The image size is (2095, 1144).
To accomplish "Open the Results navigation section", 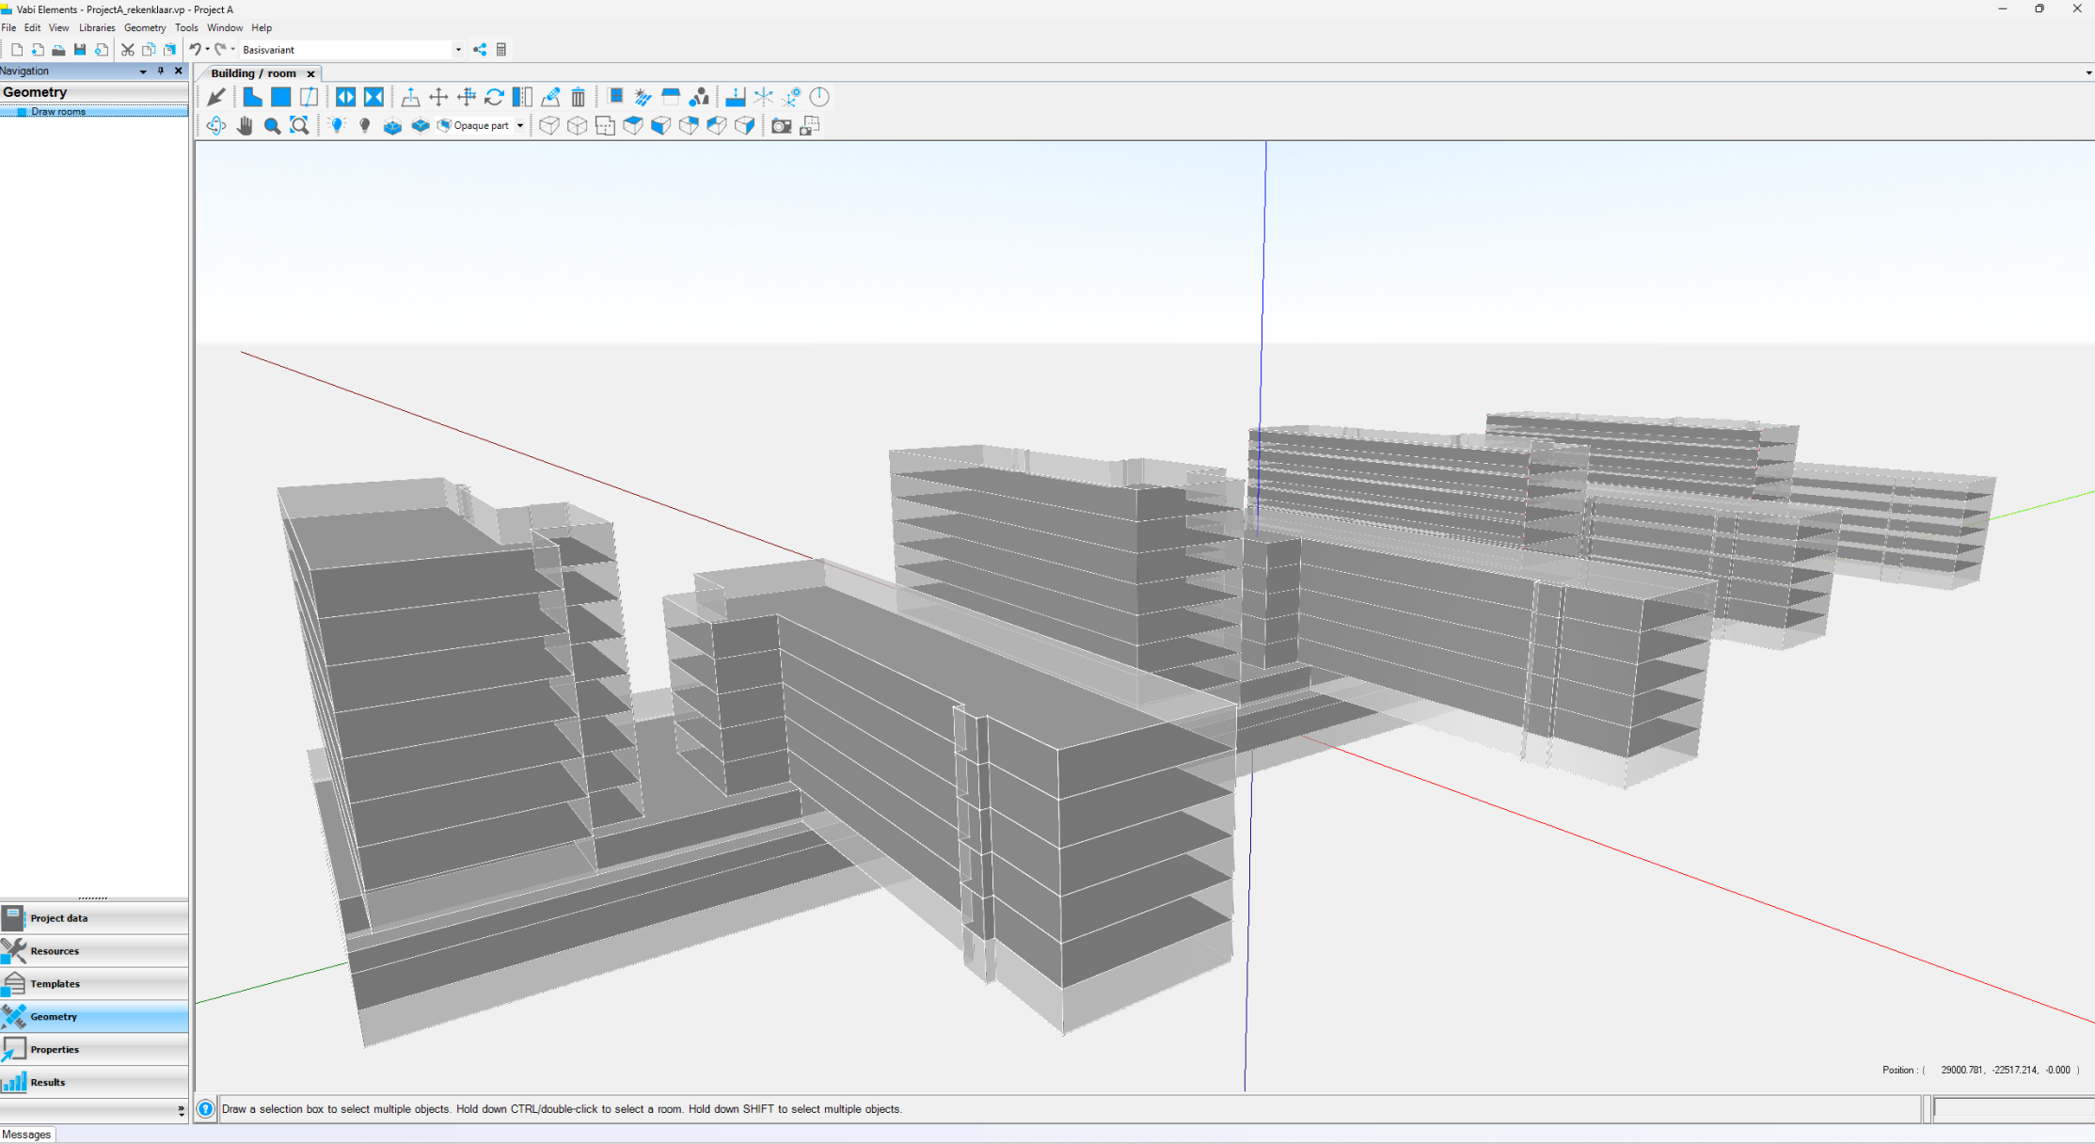I will pyautogui.click(x=48, y=1082).
